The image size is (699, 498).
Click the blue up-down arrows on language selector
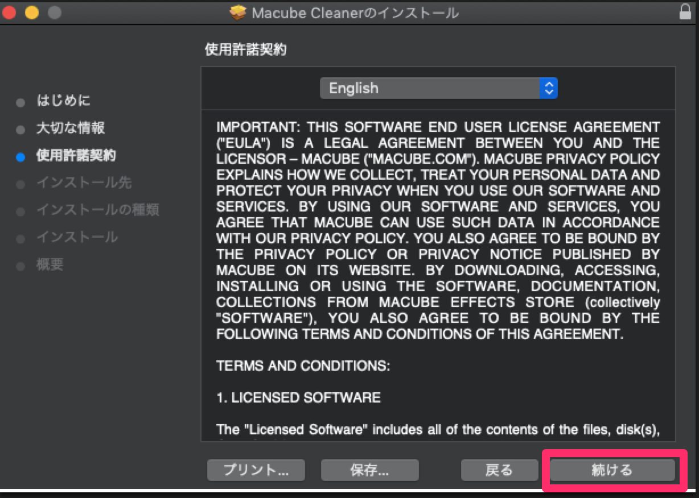548,88
